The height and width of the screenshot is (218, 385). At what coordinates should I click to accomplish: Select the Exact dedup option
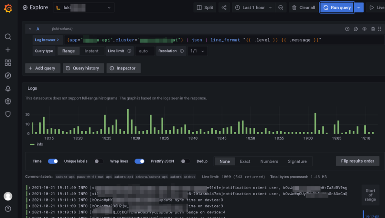point(245,161)
